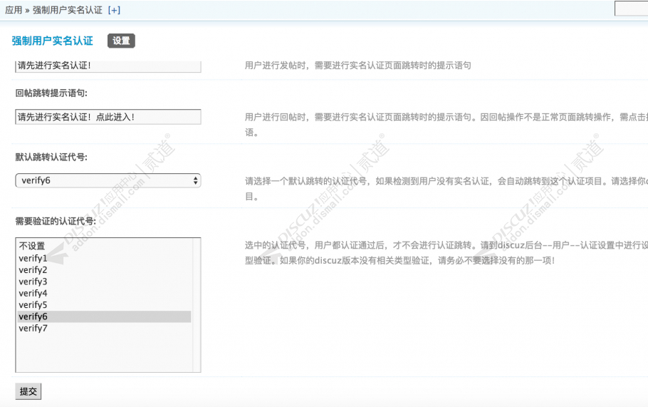Click the scrollbar of the verification listbox

[x=197, y=305]
